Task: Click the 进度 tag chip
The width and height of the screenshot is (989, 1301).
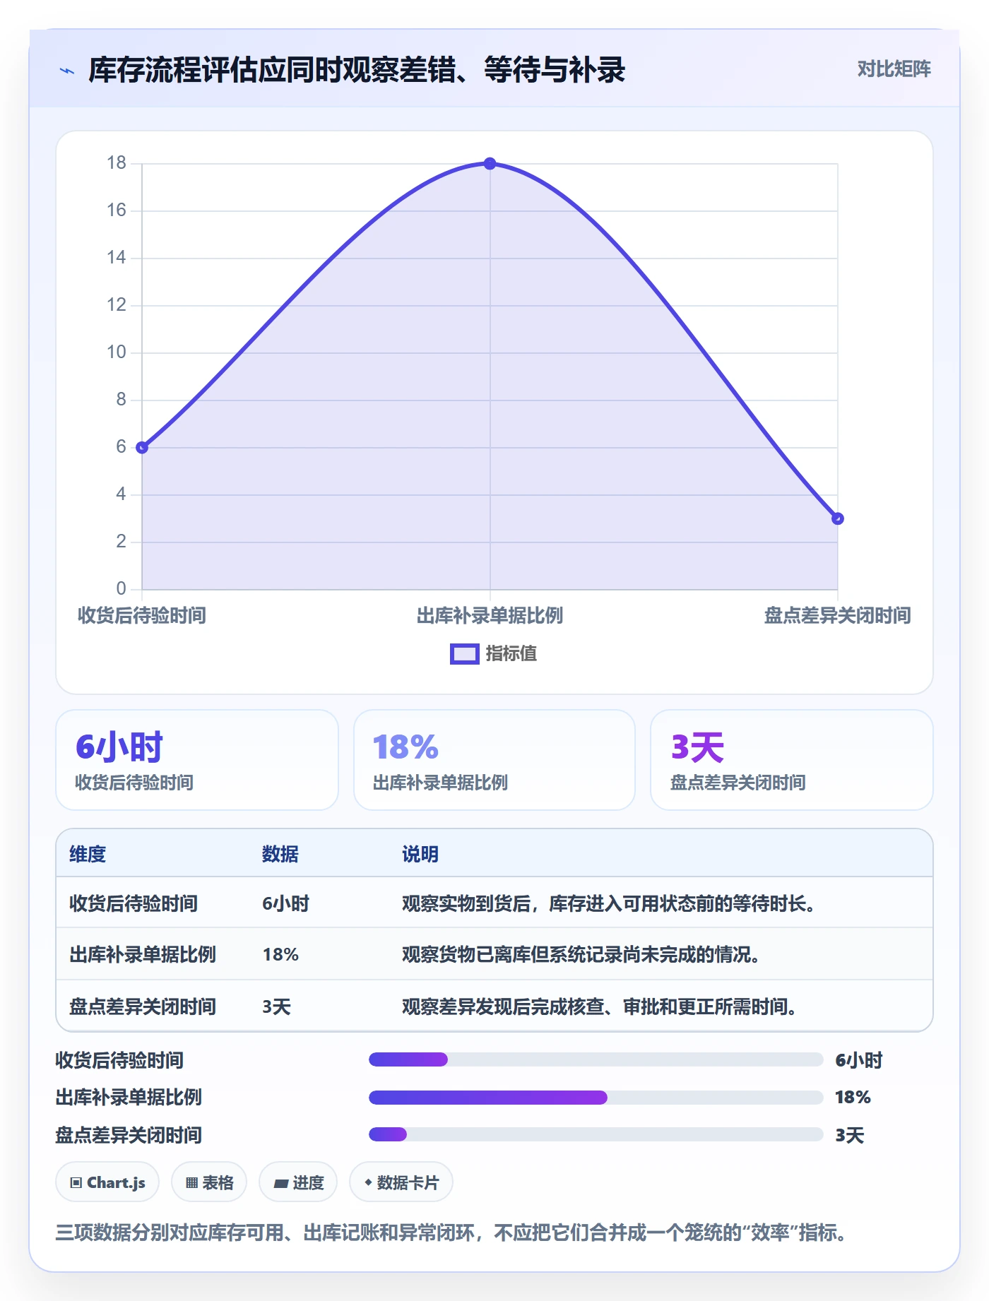Action: click(x=298, y=1182)
